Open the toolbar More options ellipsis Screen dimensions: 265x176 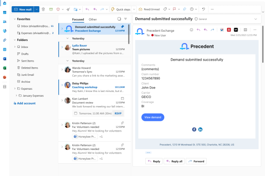(x=212, y=9)
